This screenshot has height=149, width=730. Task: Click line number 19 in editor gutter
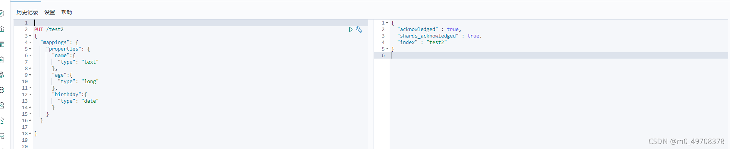click(x=25, y=140)
